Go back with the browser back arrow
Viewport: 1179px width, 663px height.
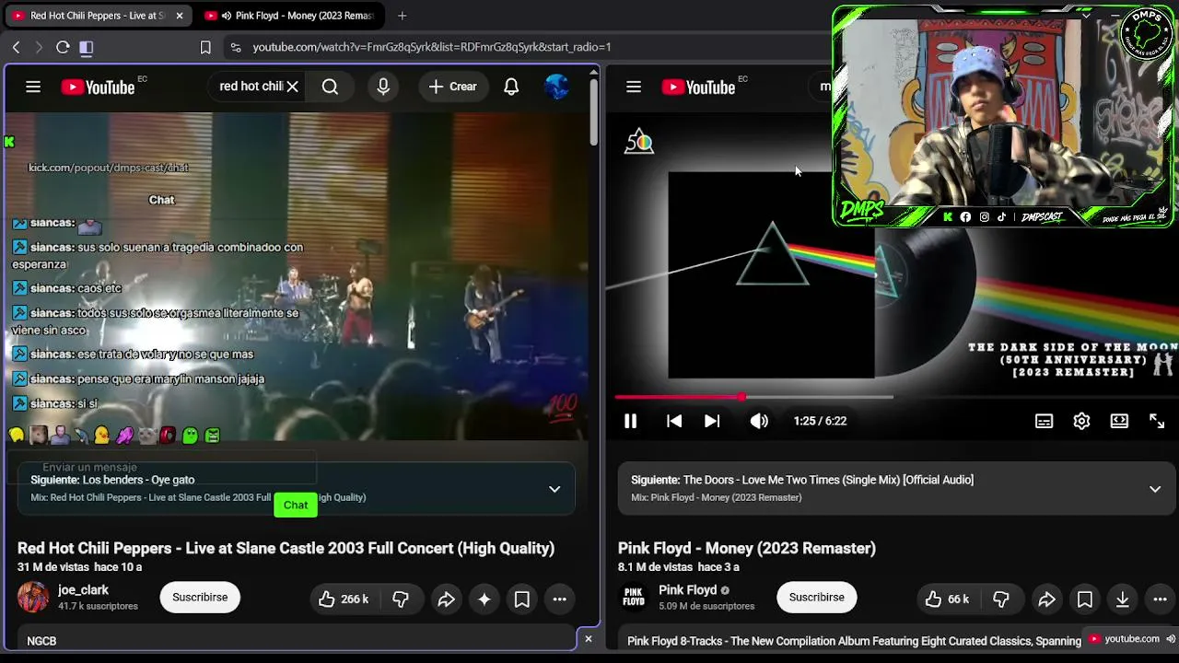pos(17,47)
